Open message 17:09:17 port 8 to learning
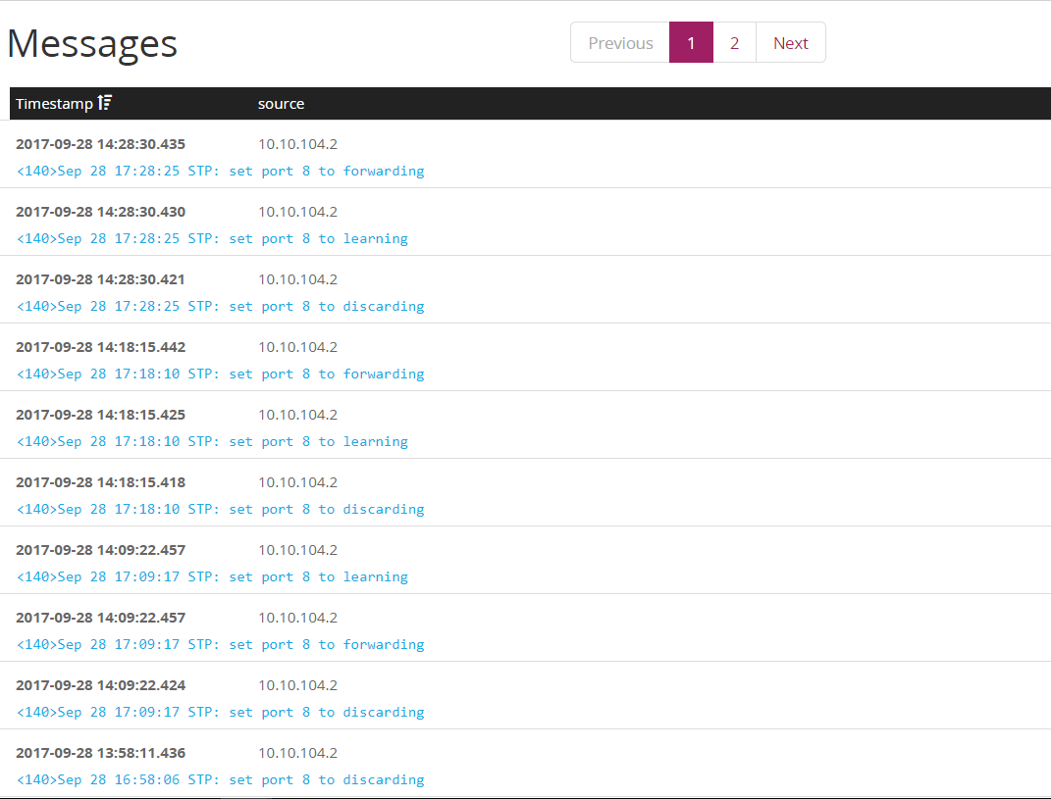The image size is (1051, 799). [213, 577]
